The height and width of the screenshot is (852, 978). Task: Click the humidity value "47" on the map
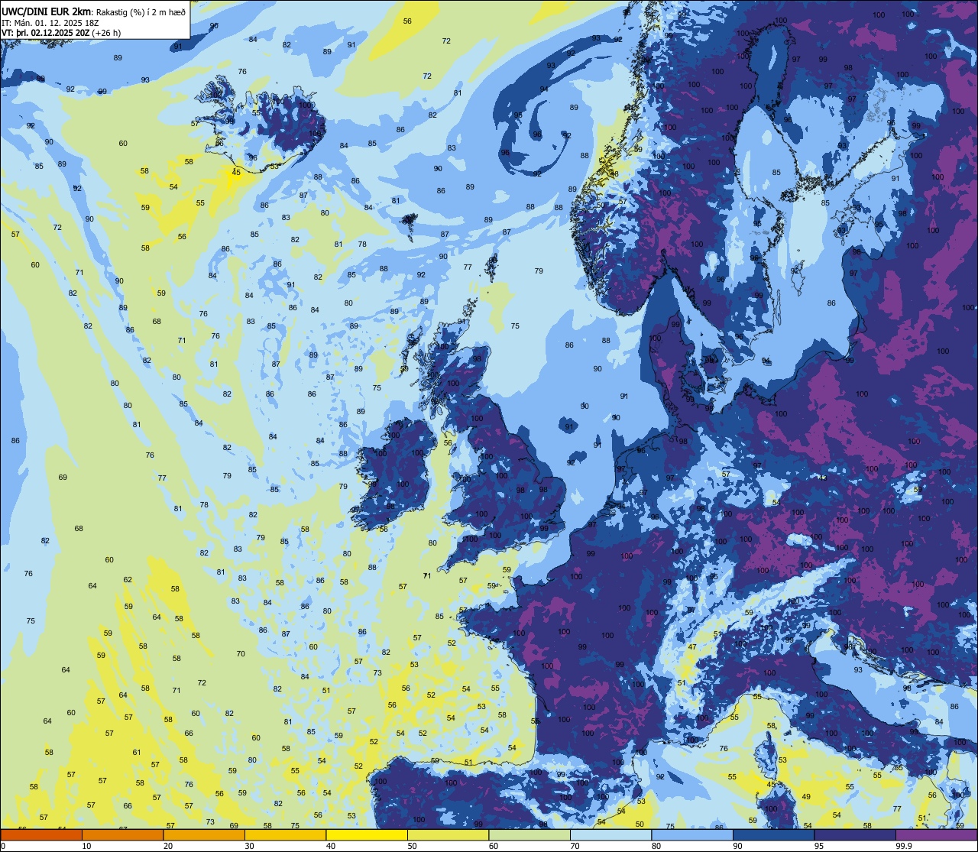[692, 647]
